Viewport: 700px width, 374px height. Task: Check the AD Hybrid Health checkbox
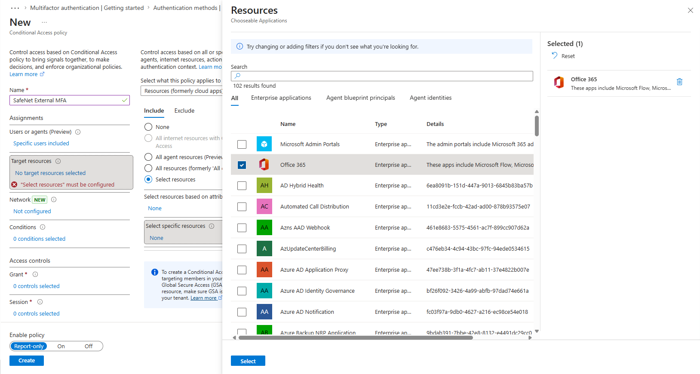coord(242,186)
